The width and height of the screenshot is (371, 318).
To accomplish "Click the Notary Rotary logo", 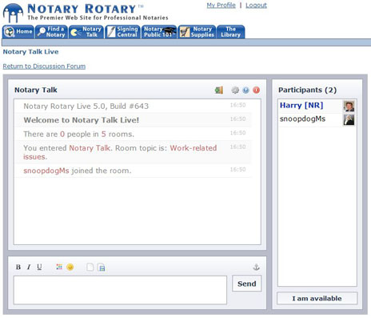I will click(x=86, y=12).
